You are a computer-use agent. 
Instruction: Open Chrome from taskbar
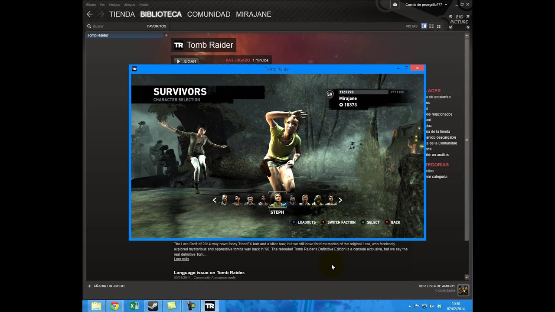[114, 306]
